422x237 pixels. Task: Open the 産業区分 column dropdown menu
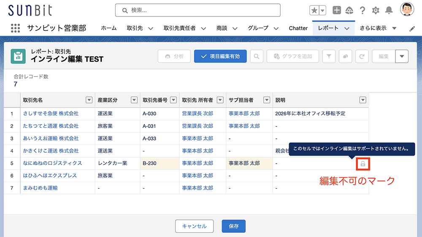pyautogui.click(x=134, y=100)
